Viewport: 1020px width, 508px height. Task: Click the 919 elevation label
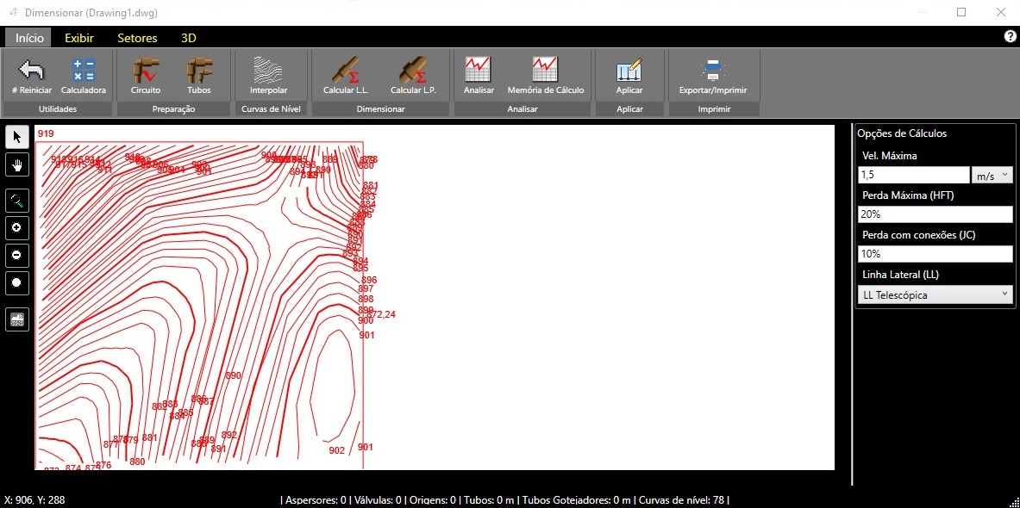[46, 133]
